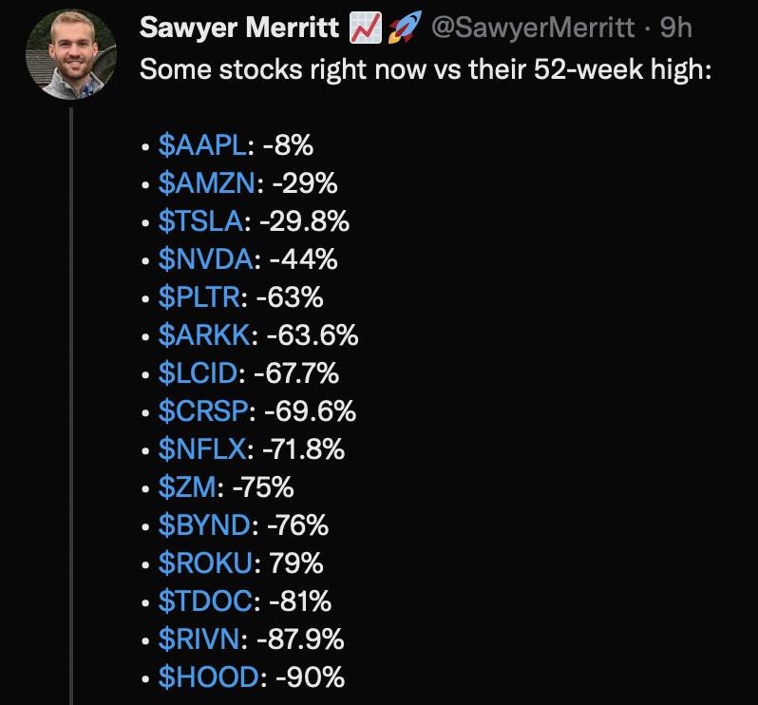
Task: Select the $NVDA cashtag
Action: 206,258
